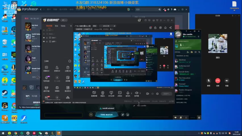Click the Porofessor search field
The width and height of the screenshot is (242, 136).
coord(148,9)
